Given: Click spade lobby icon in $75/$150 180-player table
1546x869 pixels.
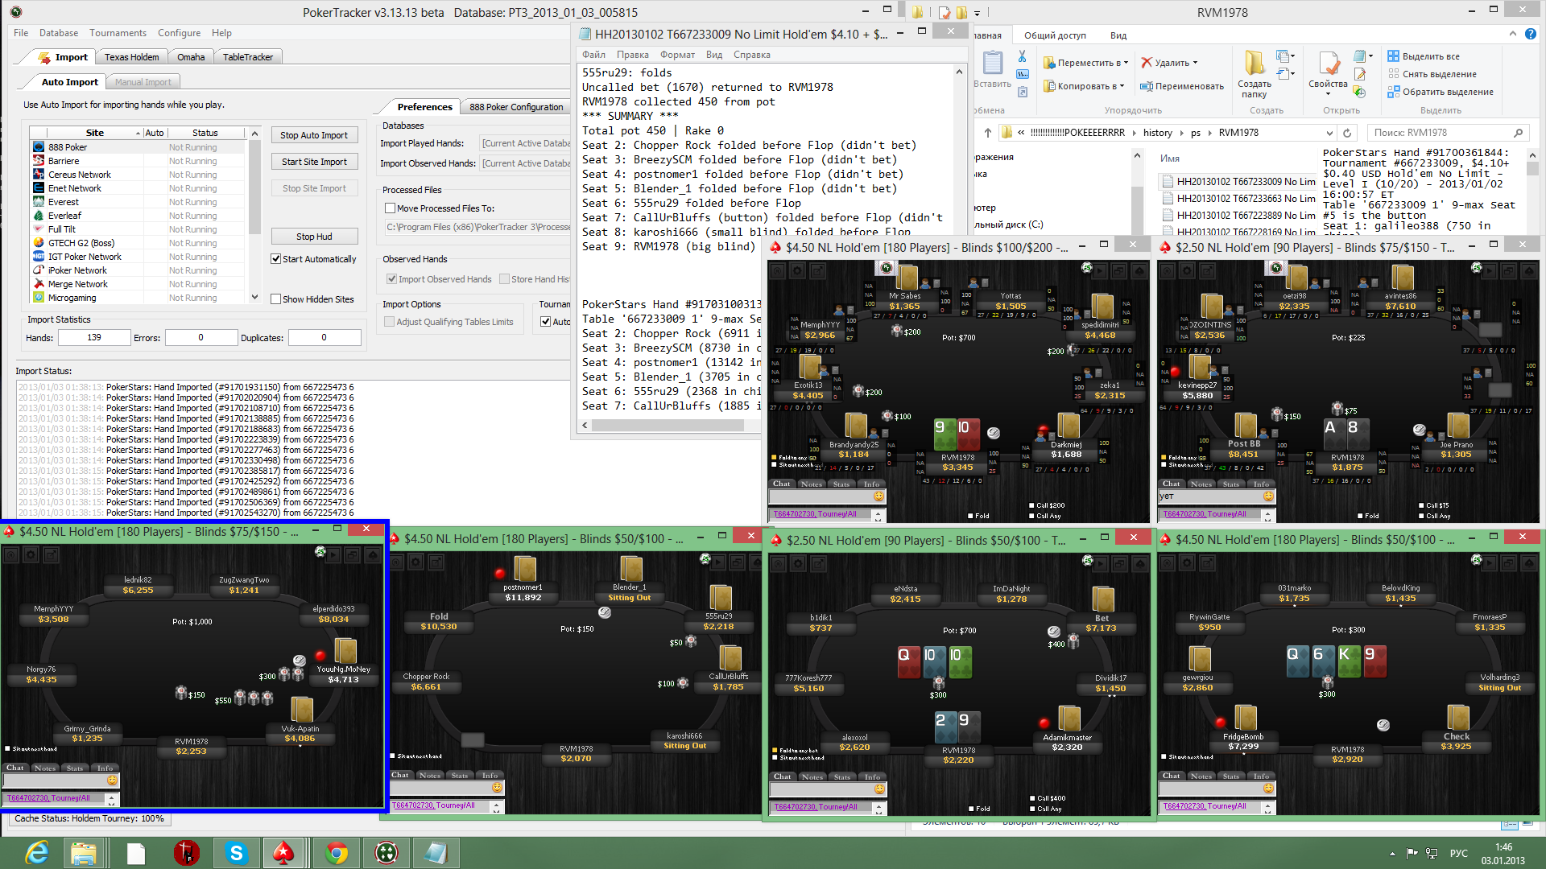Looking at the screenshot, I should 372,555.
